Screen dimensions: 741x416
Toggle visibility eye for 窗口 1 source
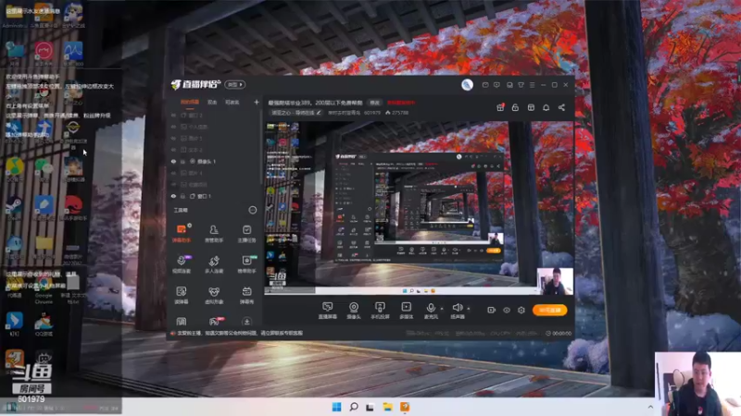tap(173, 196)
